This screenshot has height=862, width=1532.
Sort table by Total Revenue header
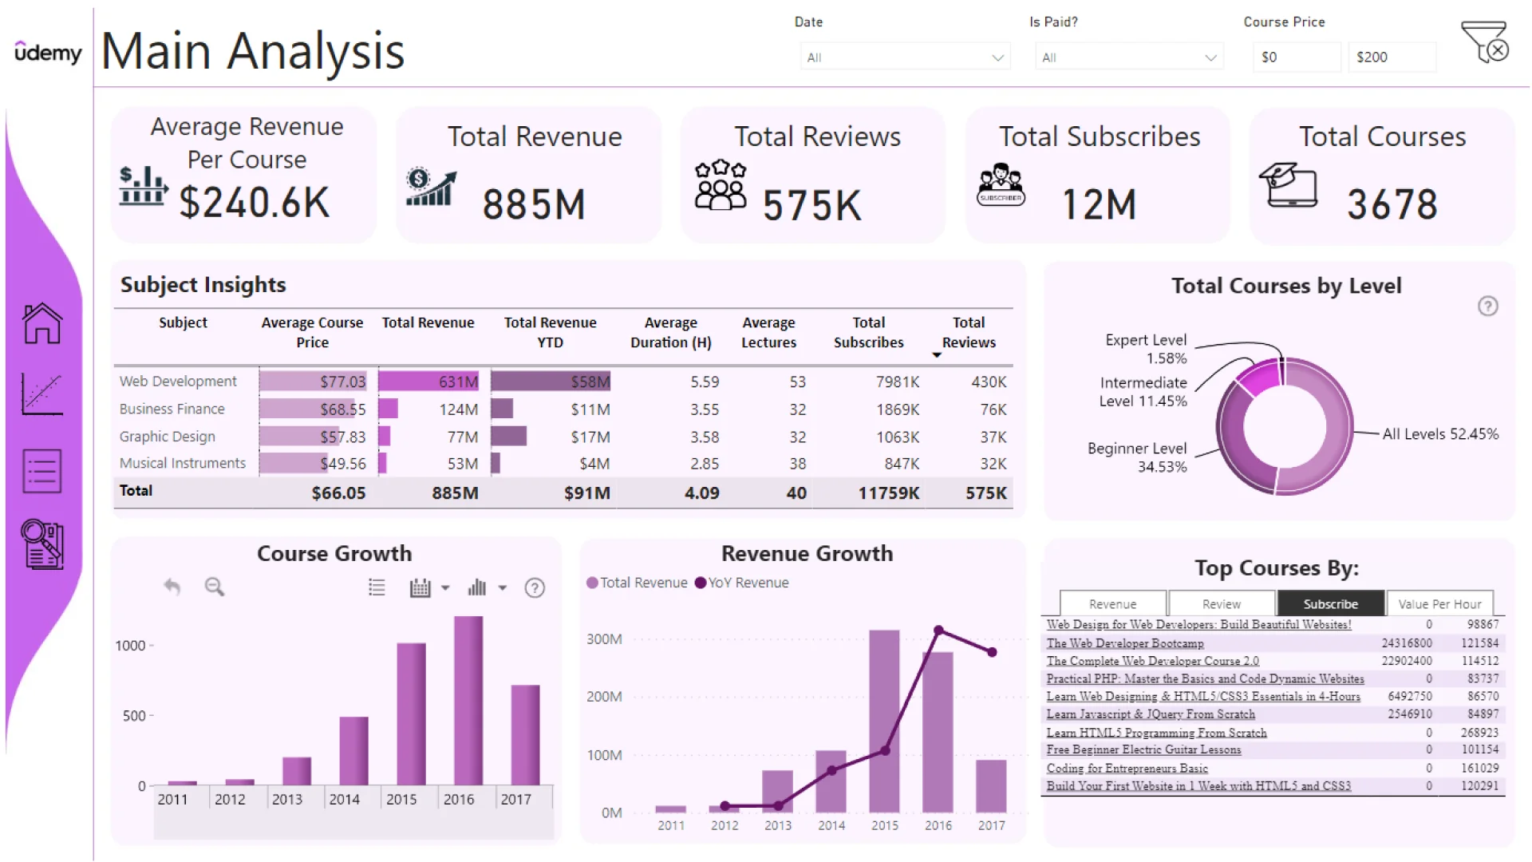428,322
